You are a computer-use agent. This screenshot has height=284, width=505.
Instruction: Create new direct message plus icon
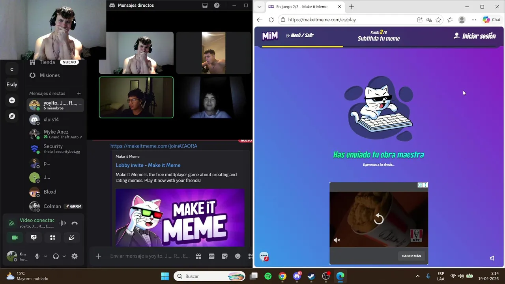79,93
